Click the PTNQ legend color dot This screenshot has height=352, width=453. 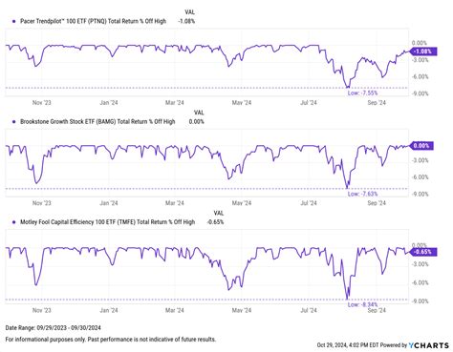click(x=13, y=21)
